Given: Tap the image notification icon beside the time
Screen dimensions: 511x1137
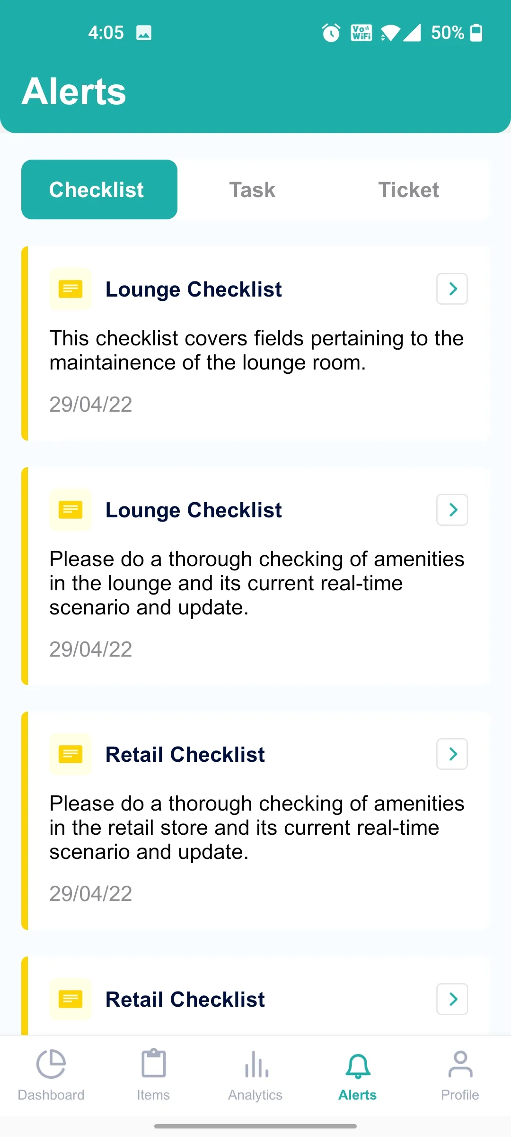Looking at the screenshot, I should 144,33.
